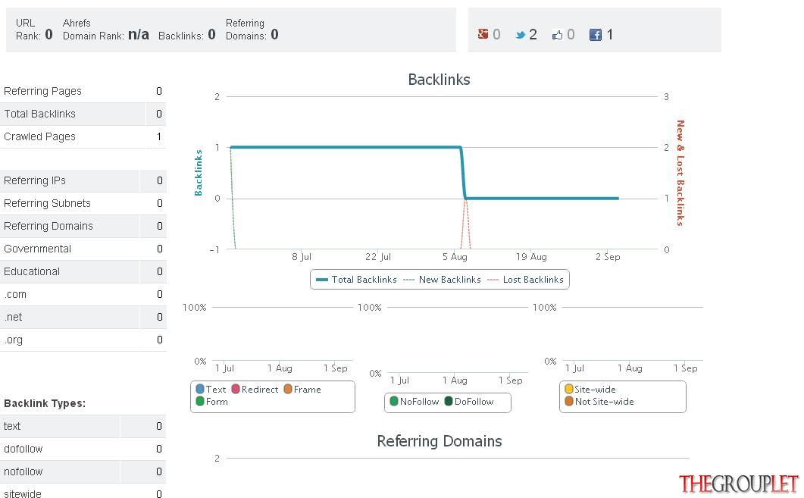Viewport: 804px width, 498px height.
Task: Click the 5 Aug label on Backlinks chart
Action: 455,257
